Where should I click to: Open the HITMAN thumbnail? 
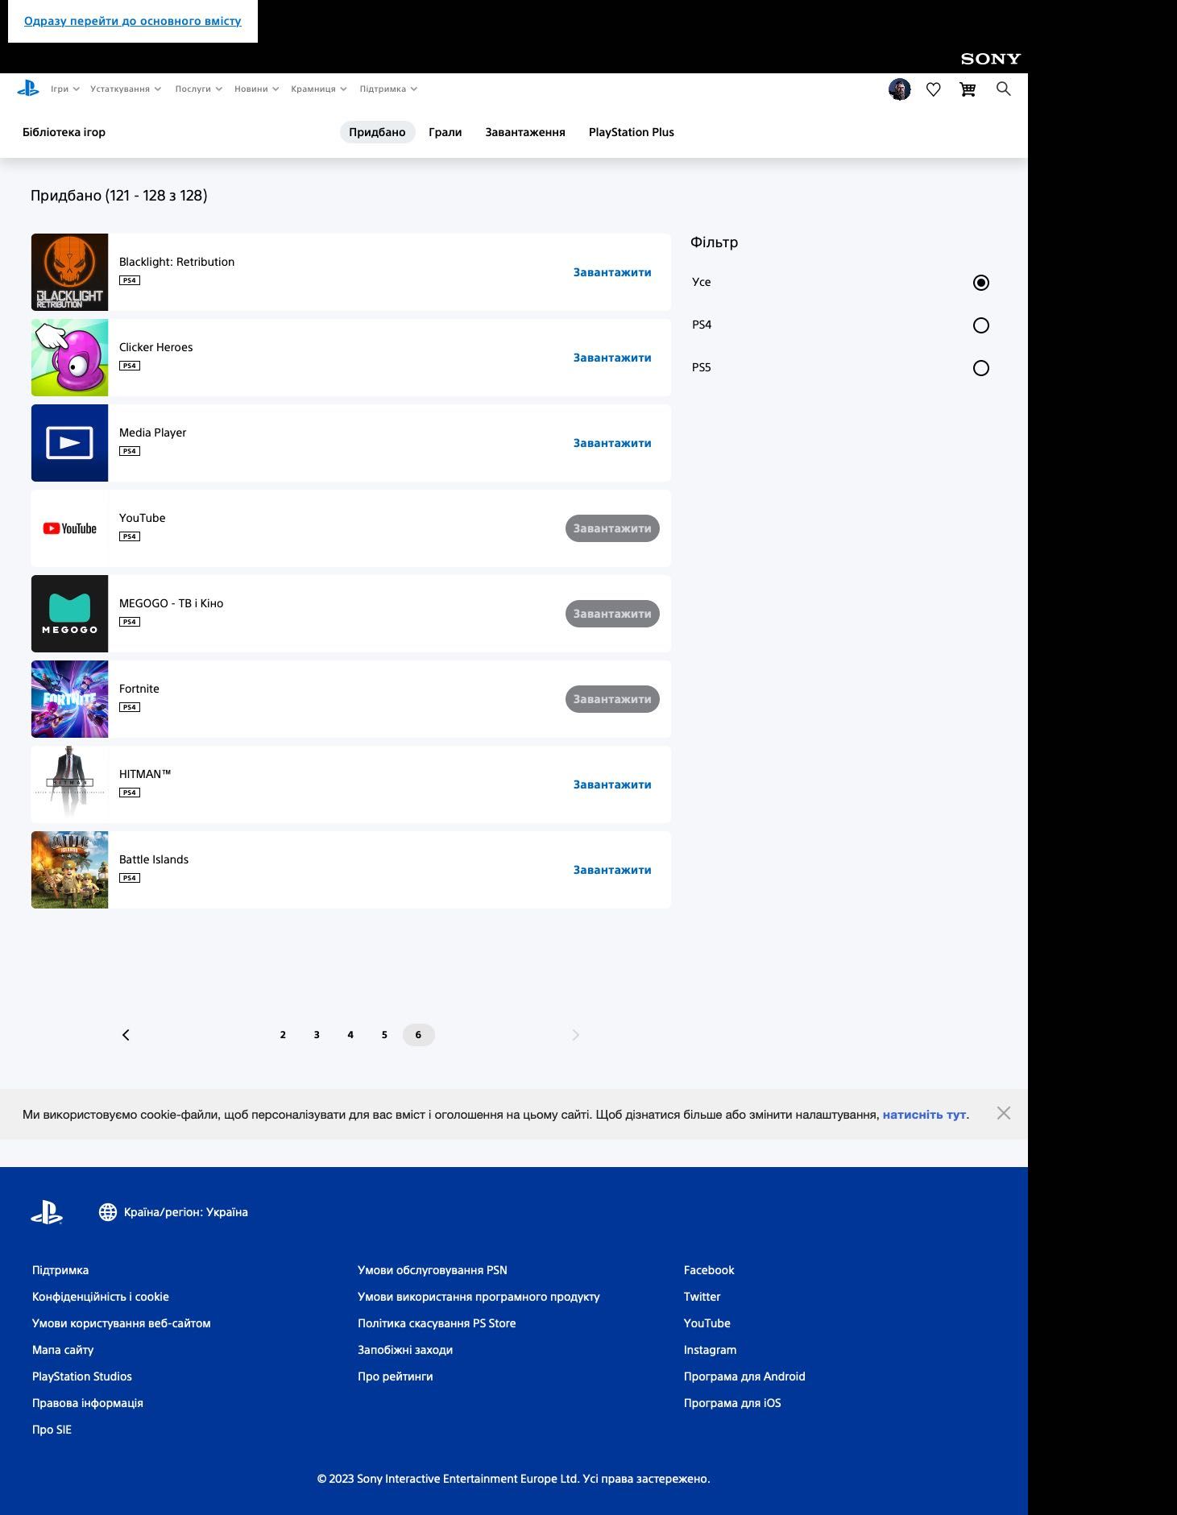coord(69,784)
